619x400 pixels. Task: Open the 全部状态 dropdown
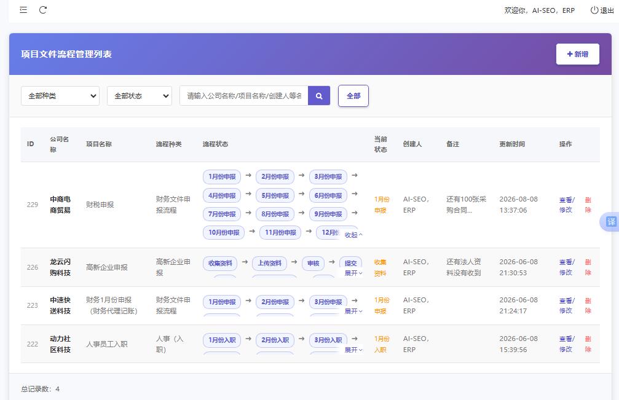(140, 96)
